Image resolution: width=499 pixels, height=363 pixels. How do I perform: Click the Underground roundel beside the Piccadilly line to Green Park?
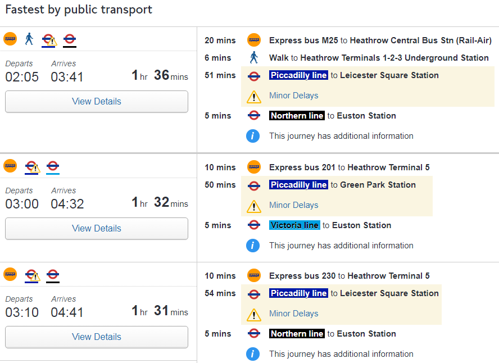click(254, 185)
